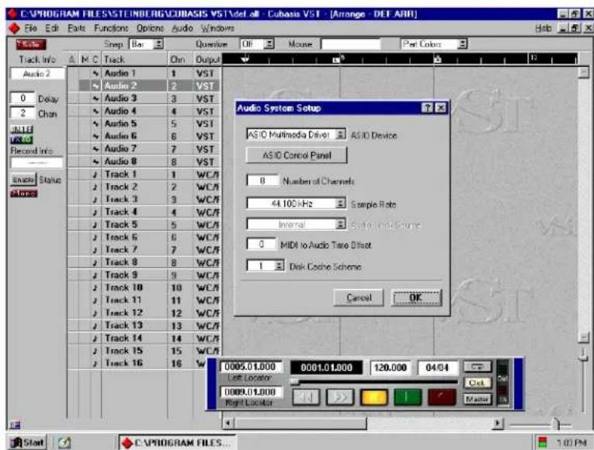Open the Sample Rate dropdown
Screen dimensions: 594x450
(341, 204)
